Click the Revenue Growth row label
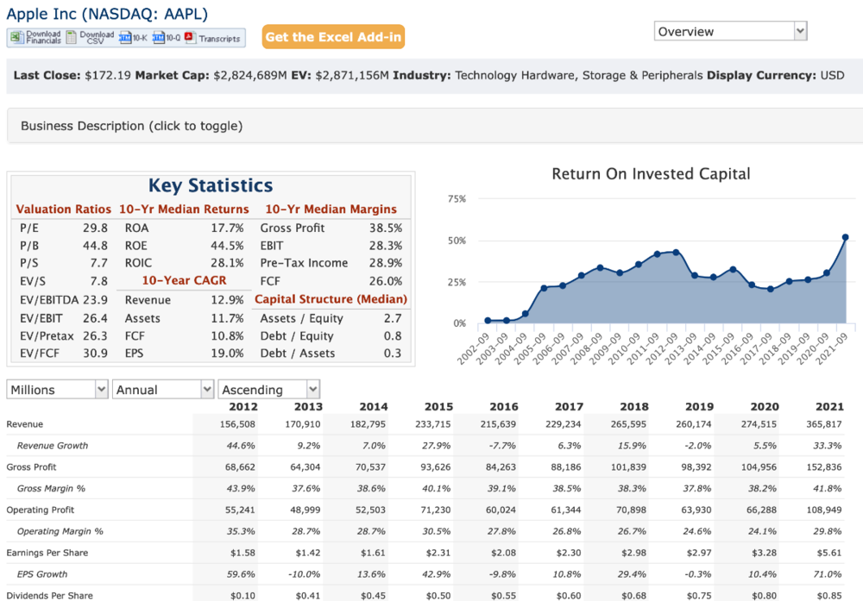 click(x=53, y=446)
